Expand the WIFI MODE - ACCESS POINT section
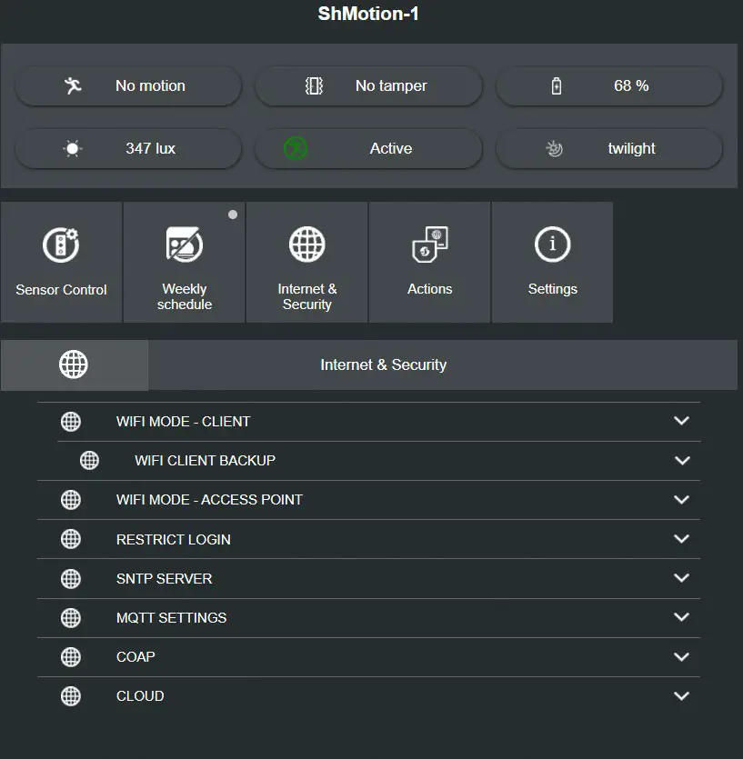743x759 pixels. click(x=682, y=499)
